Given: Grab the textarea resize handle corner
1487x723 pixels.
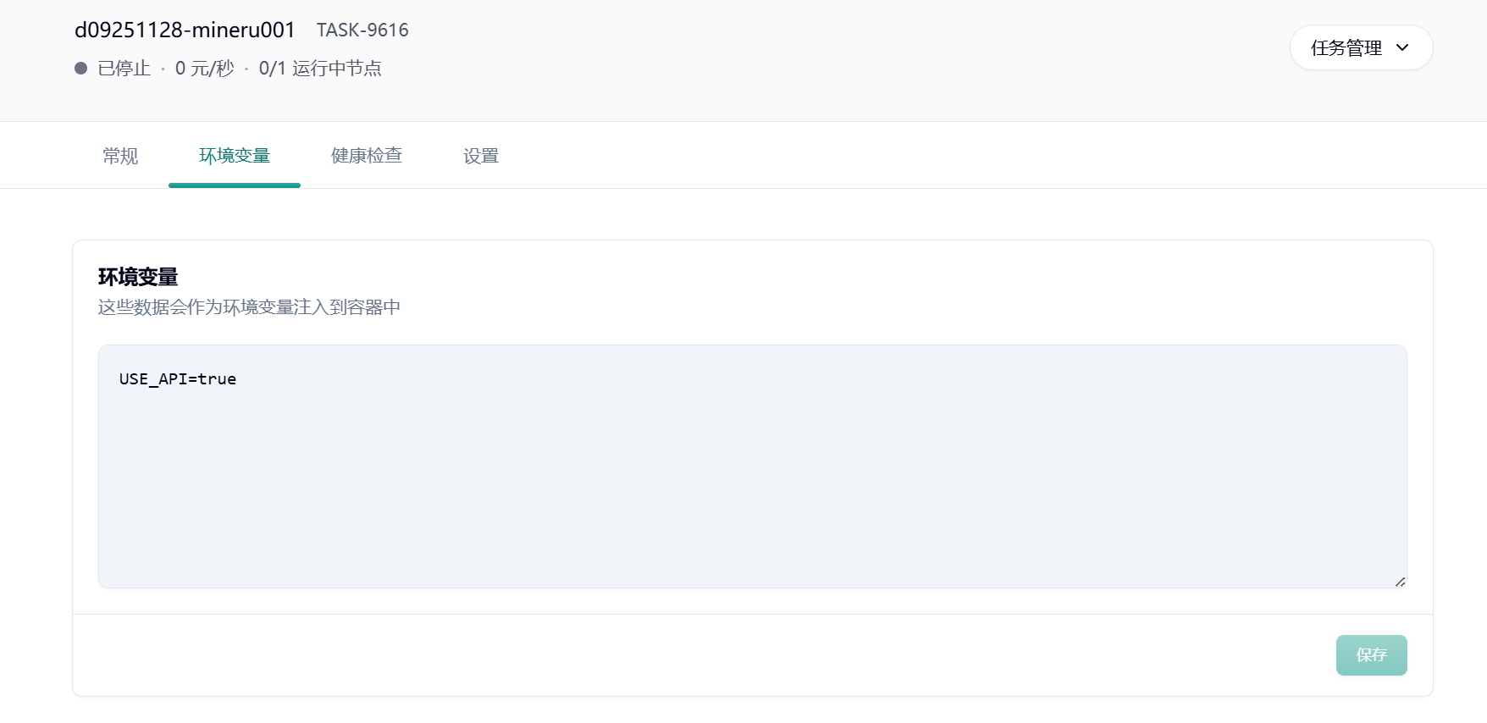Looking at the screenshot, I should [1400, 582].
